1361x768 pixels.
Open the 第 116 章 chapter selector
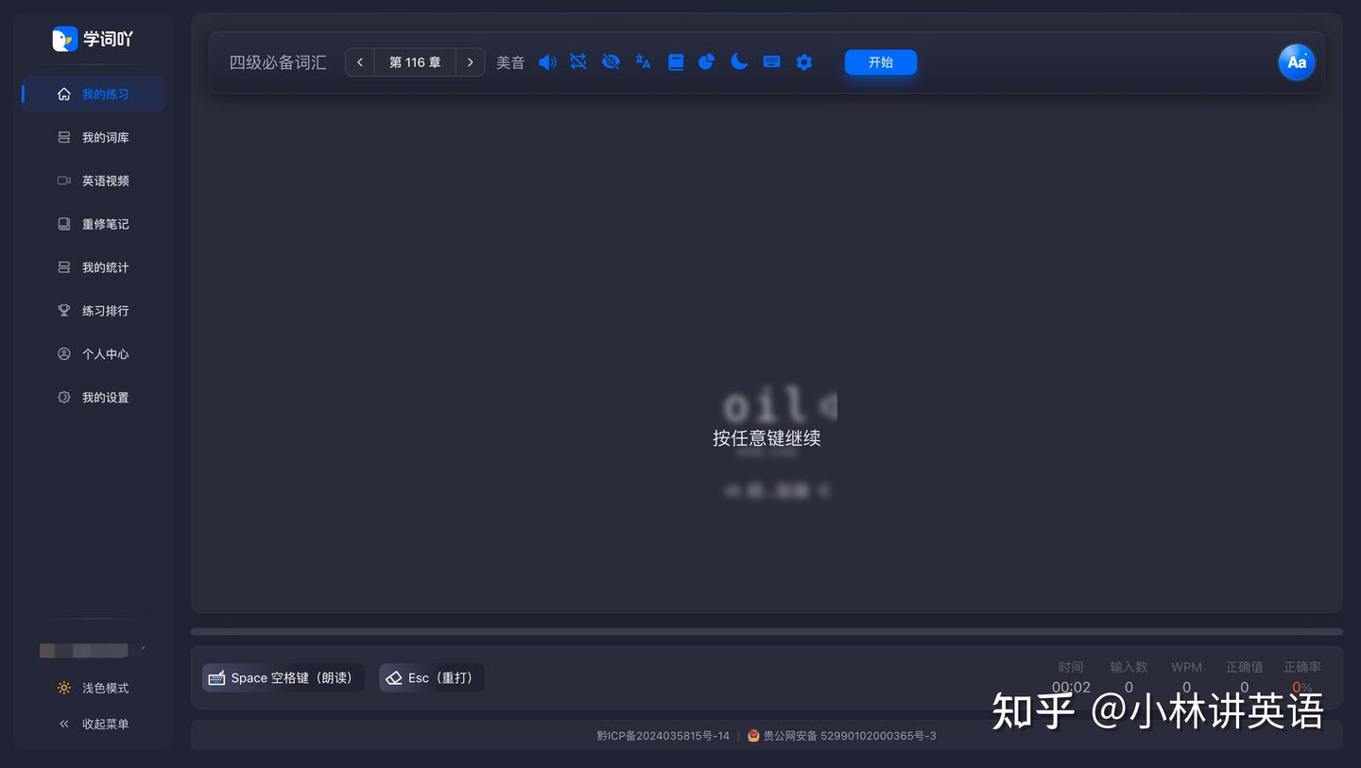415,62
